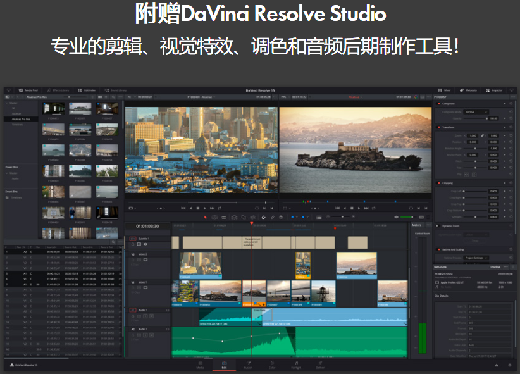This screenshot has height=374, width=520.
Task: Toggle the Retime And Scaling switch
Action: (x=438, y=249)
